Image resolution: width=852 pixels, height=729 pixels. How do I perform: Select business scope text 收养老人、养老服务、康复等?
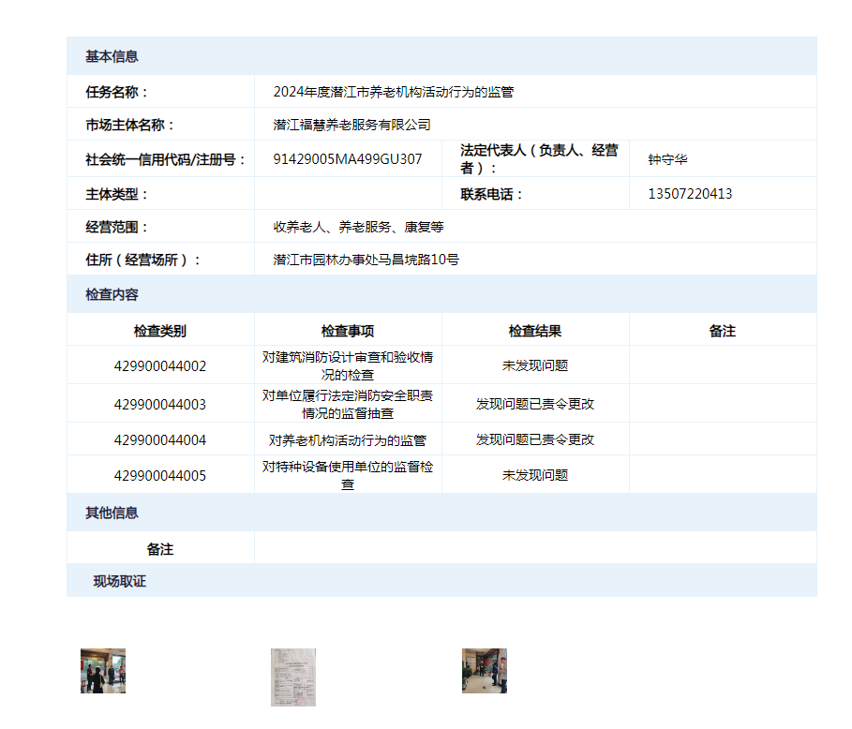(x=358, y=227)
